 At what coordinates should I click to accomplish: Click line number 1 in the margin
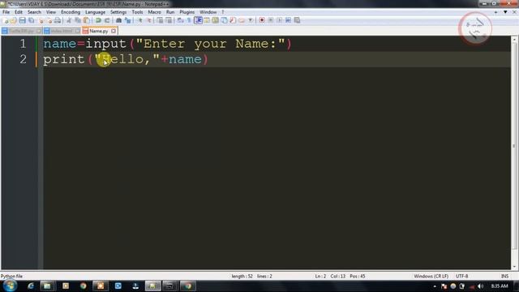point(23,44)
